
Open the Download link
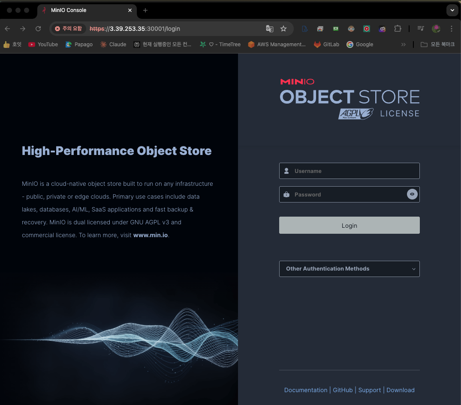click(x=401, y=390)
